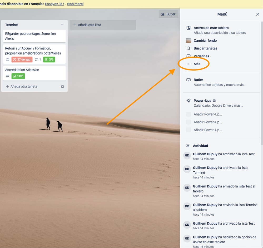Click Añada otra tarjeta

[x=22, y=86]
